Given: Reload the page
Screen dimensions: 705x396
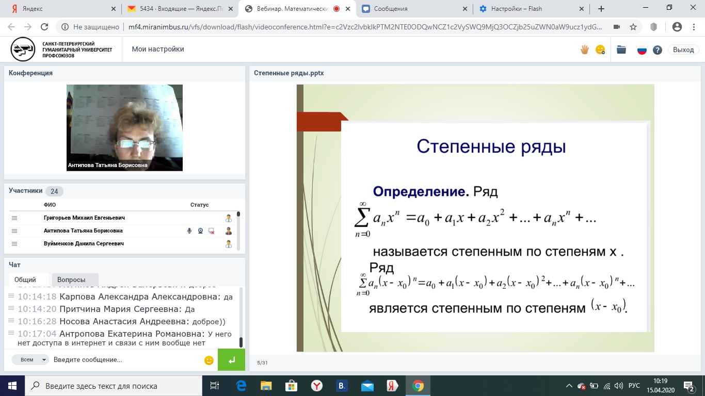Looking at the screenshot, I should coord(44,27).
